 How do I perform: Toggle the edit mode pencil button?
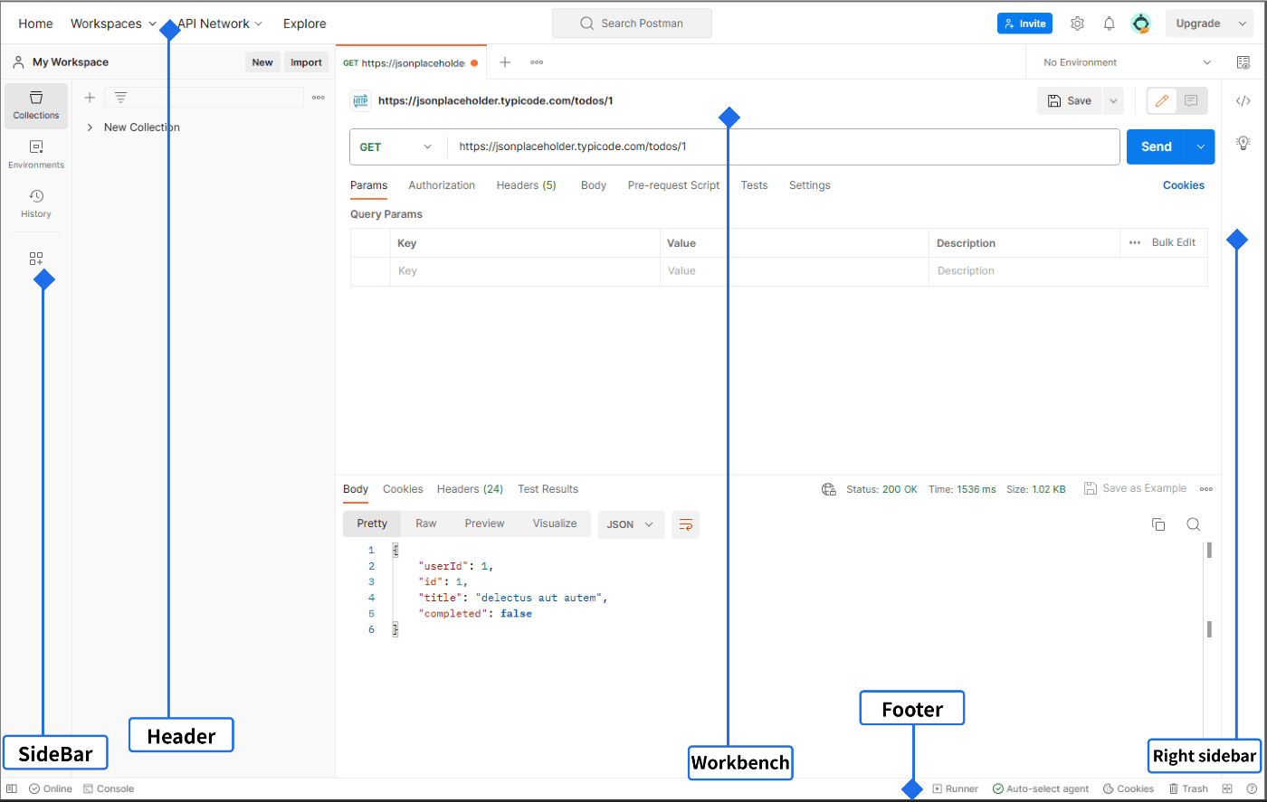1162,100
